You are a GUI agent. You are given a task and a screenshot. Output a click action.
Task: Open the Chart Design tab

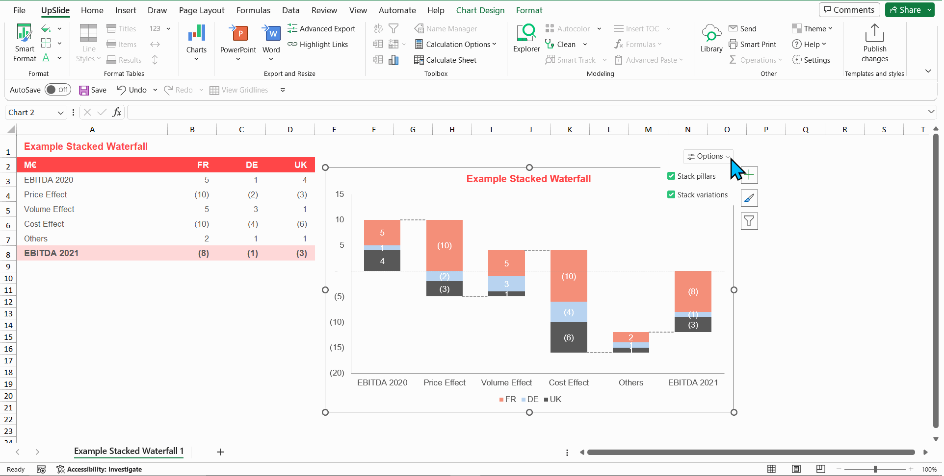coord(480,10)
